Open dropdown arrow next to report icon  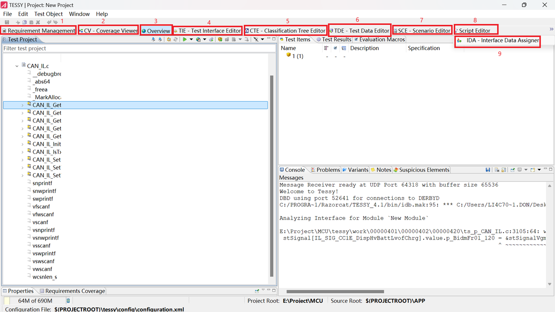205,39
